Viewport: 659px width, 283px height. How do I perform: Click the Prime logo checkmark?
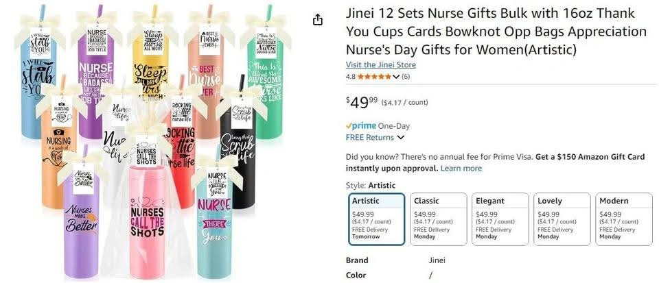(x=349, y=126)
